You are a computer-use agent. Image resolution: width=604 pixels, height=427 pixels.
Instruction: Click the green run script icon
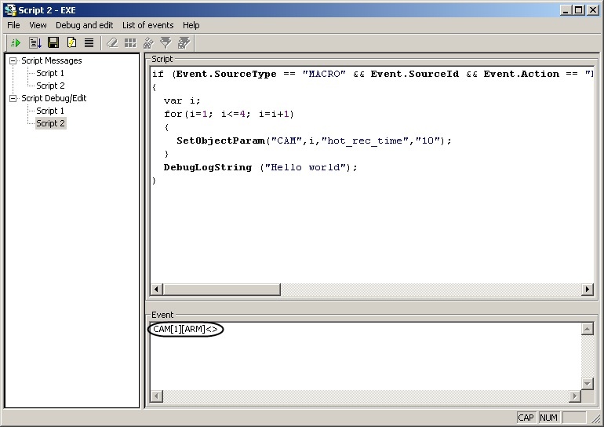[x=15, y=43]
